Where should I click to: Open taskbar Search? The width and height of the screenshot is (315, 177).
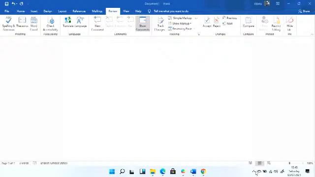point(122,172)
